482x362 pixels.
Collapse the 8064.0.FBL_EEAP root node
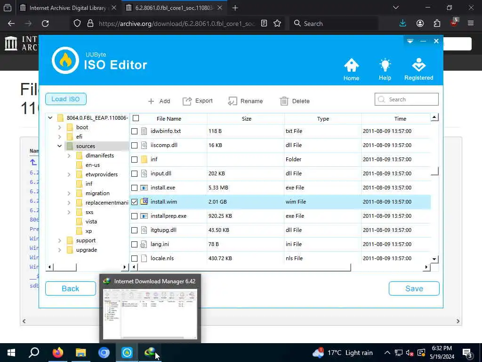point(50,117)
